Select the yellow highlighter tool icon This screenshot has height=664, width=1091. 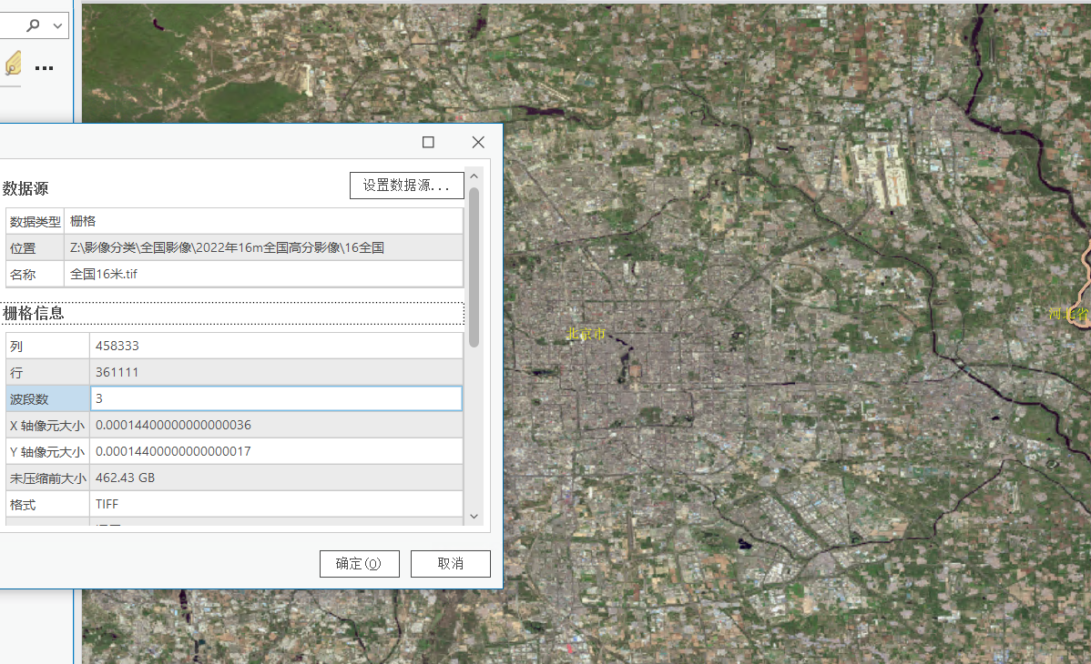tap(14, 64)
